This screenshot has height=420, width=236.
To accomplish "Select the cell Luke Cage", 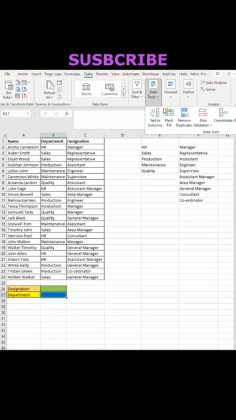I will [x=24, y=188].
